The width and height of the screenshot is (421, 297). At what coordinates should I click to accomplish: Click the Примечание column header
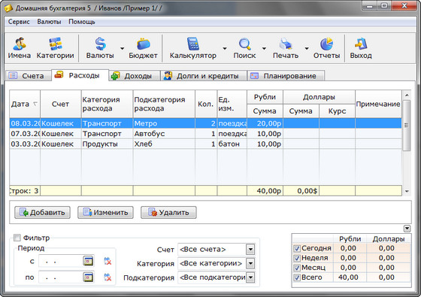coord(378,104)
